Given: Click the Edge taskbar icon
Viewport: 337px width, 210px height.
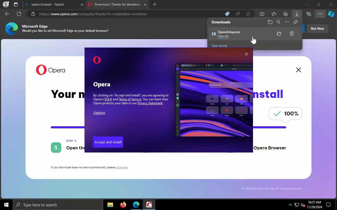Looking at the screenshot, I should [136, 205].
